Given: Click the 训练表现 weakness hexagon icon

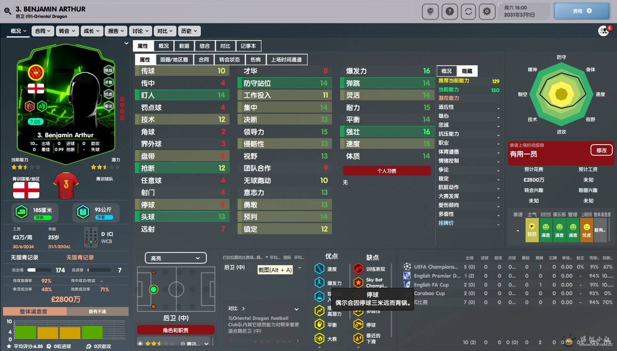Looking at the screenshot, I should [x=358, y=269].
